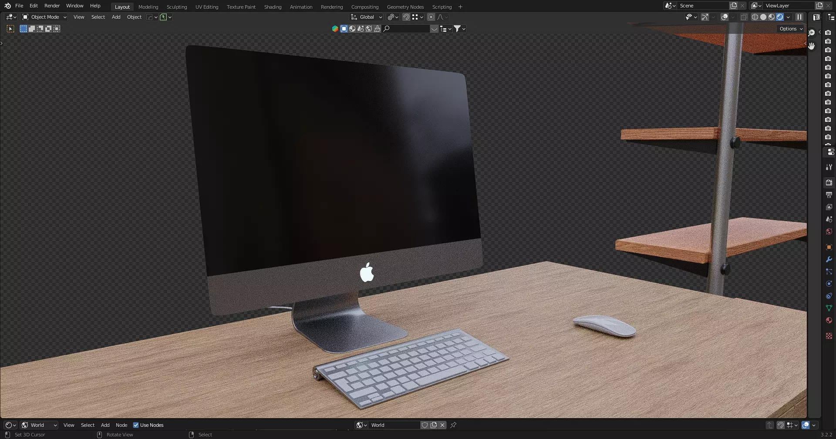
Task: Open the Output properties tab
Action: [829, 195]
